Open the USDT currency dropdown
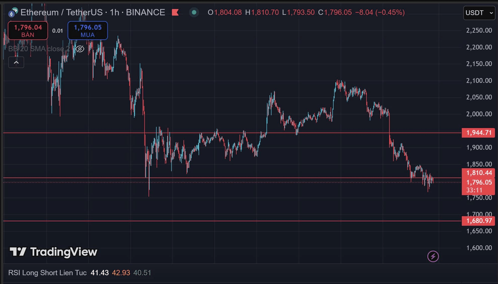This screenshot has width=498, height=284. pyautogui.click(x=479, y=13)
